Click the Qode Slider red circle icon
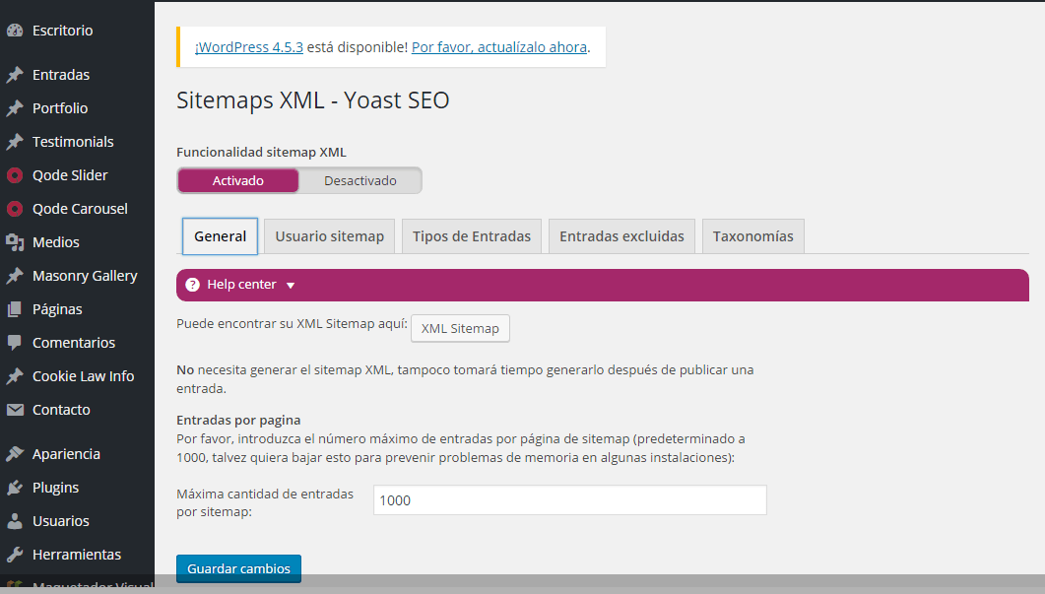Viewport: 1045px width, 594px height. tap(15, 175)
